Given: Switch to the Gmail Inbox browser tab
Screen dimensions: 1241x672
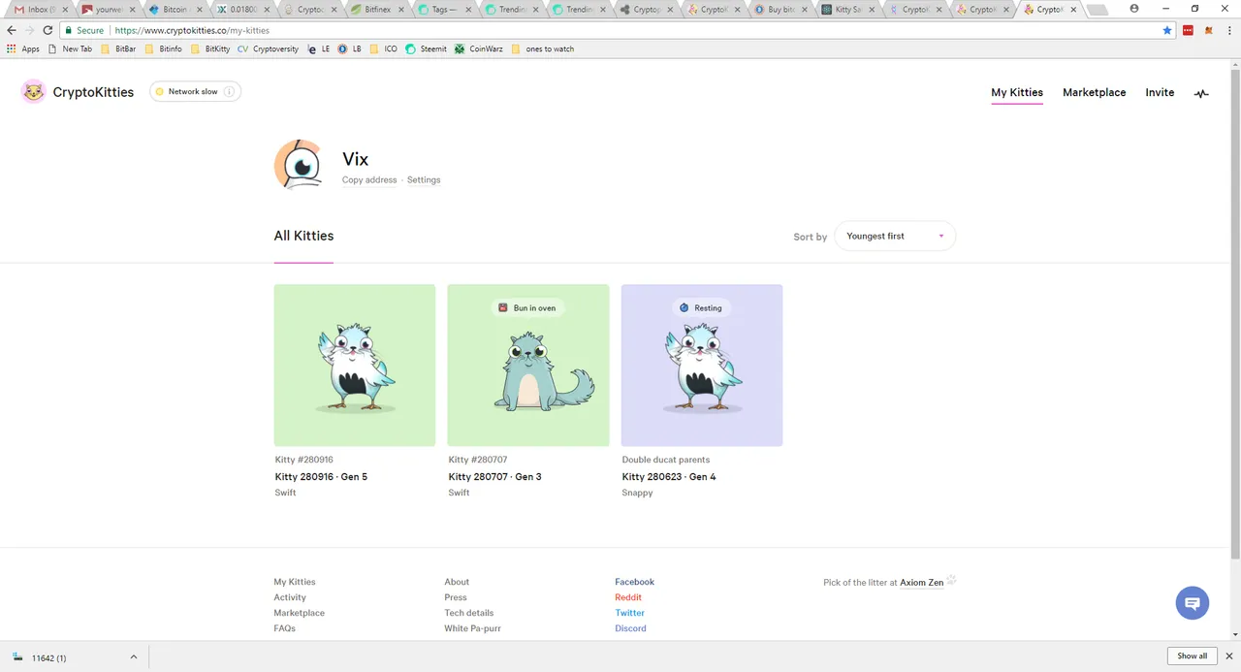Looking at the screenshot, I should coord(39,10).
